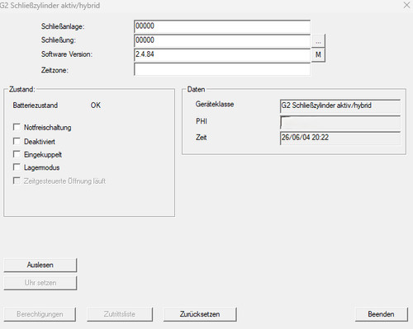Screen dimensions: 413x329
Task: Click the Software Version label
Action: click(x=67, y=54)
